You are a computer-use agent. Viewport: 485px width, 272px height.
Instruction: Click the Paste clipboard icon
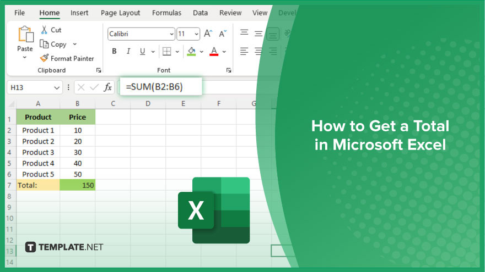26,34
